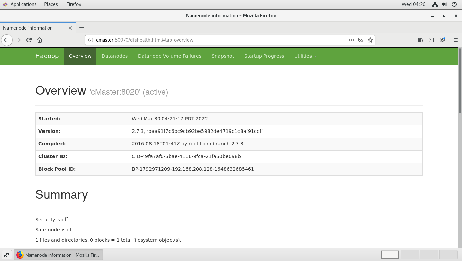Open the Firefox hamburger menu

pyautogui.click(x=456, y=40)
